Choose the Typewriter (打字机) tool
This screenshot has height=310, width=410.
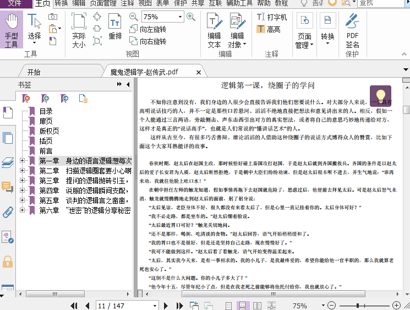[272, 17]
